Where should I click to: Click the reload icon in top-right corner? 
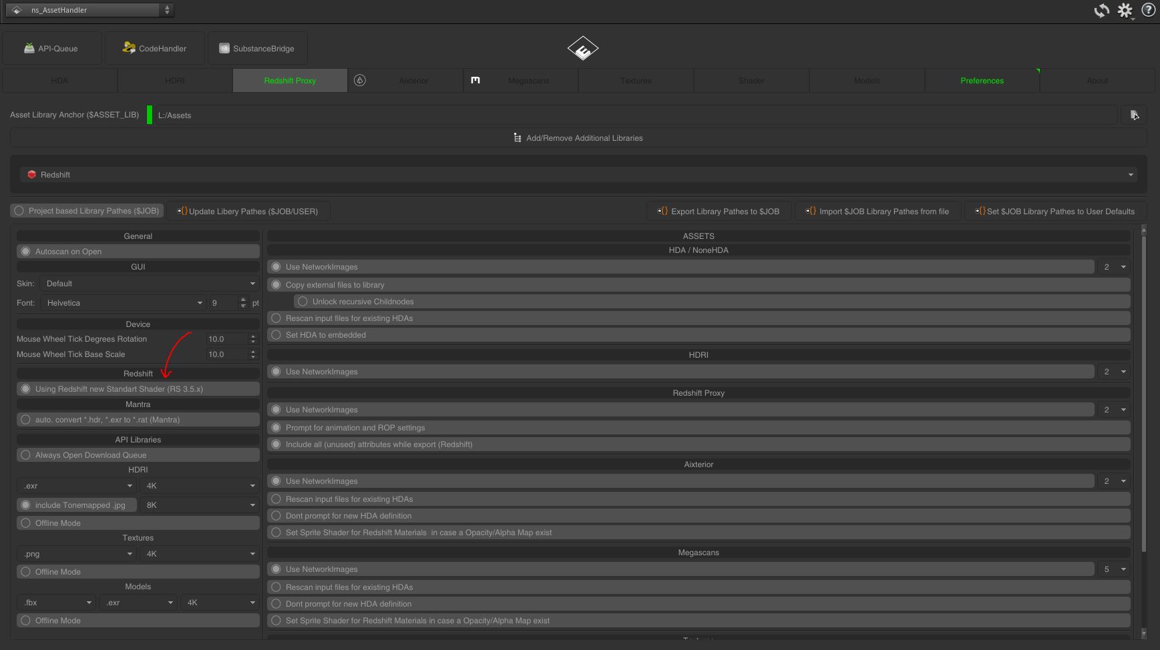(x=1101, y=11)
